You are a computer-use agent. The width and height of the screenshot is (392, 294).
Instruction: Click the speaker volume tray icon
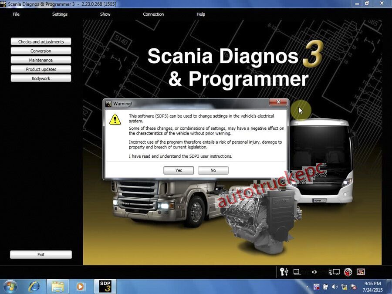coord(335,287)
